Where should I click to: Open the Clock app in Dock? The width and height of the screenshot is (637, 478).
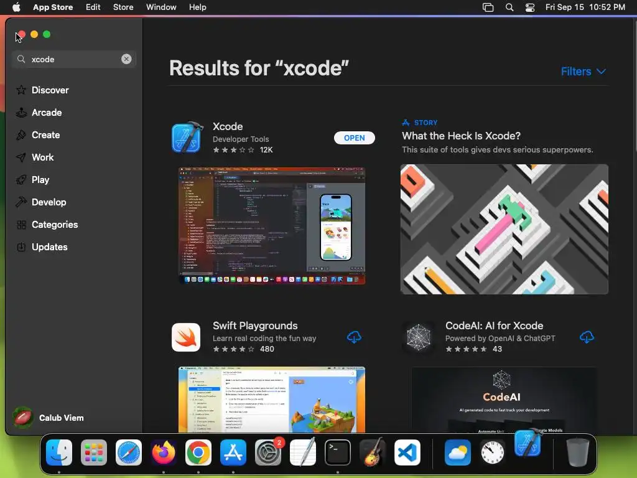tap(493, 452)
